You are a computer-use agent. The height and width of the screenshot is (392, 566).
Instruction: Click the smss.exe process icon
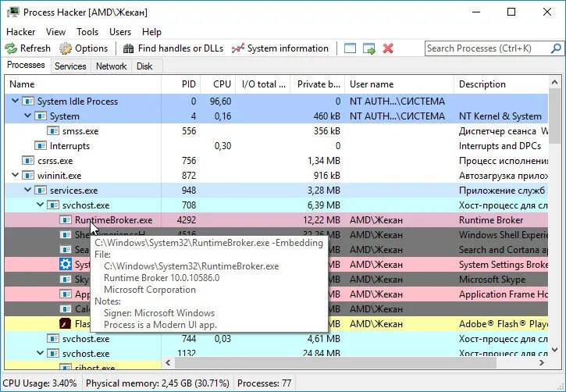53,130
